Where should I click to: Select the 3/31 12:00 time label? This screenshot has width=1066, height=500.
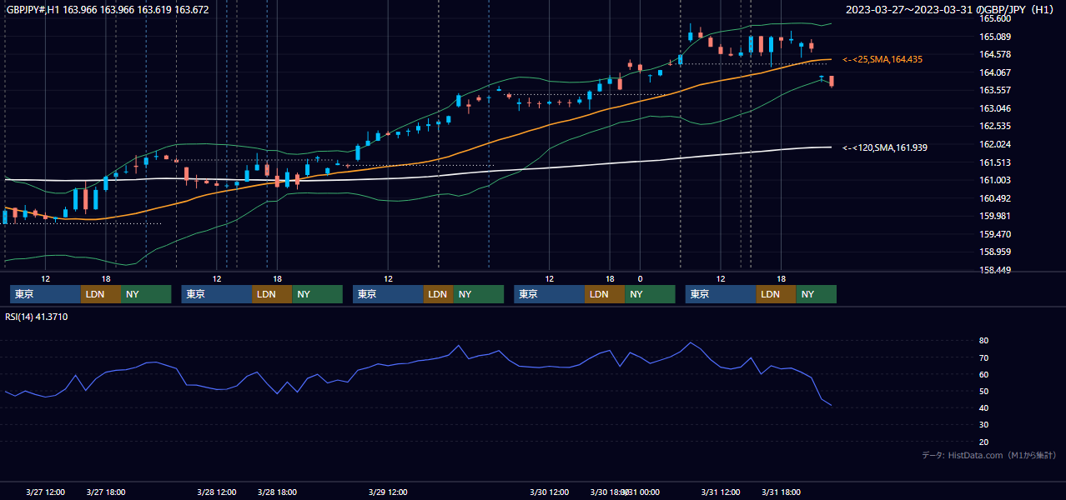[x=721, y=492]
